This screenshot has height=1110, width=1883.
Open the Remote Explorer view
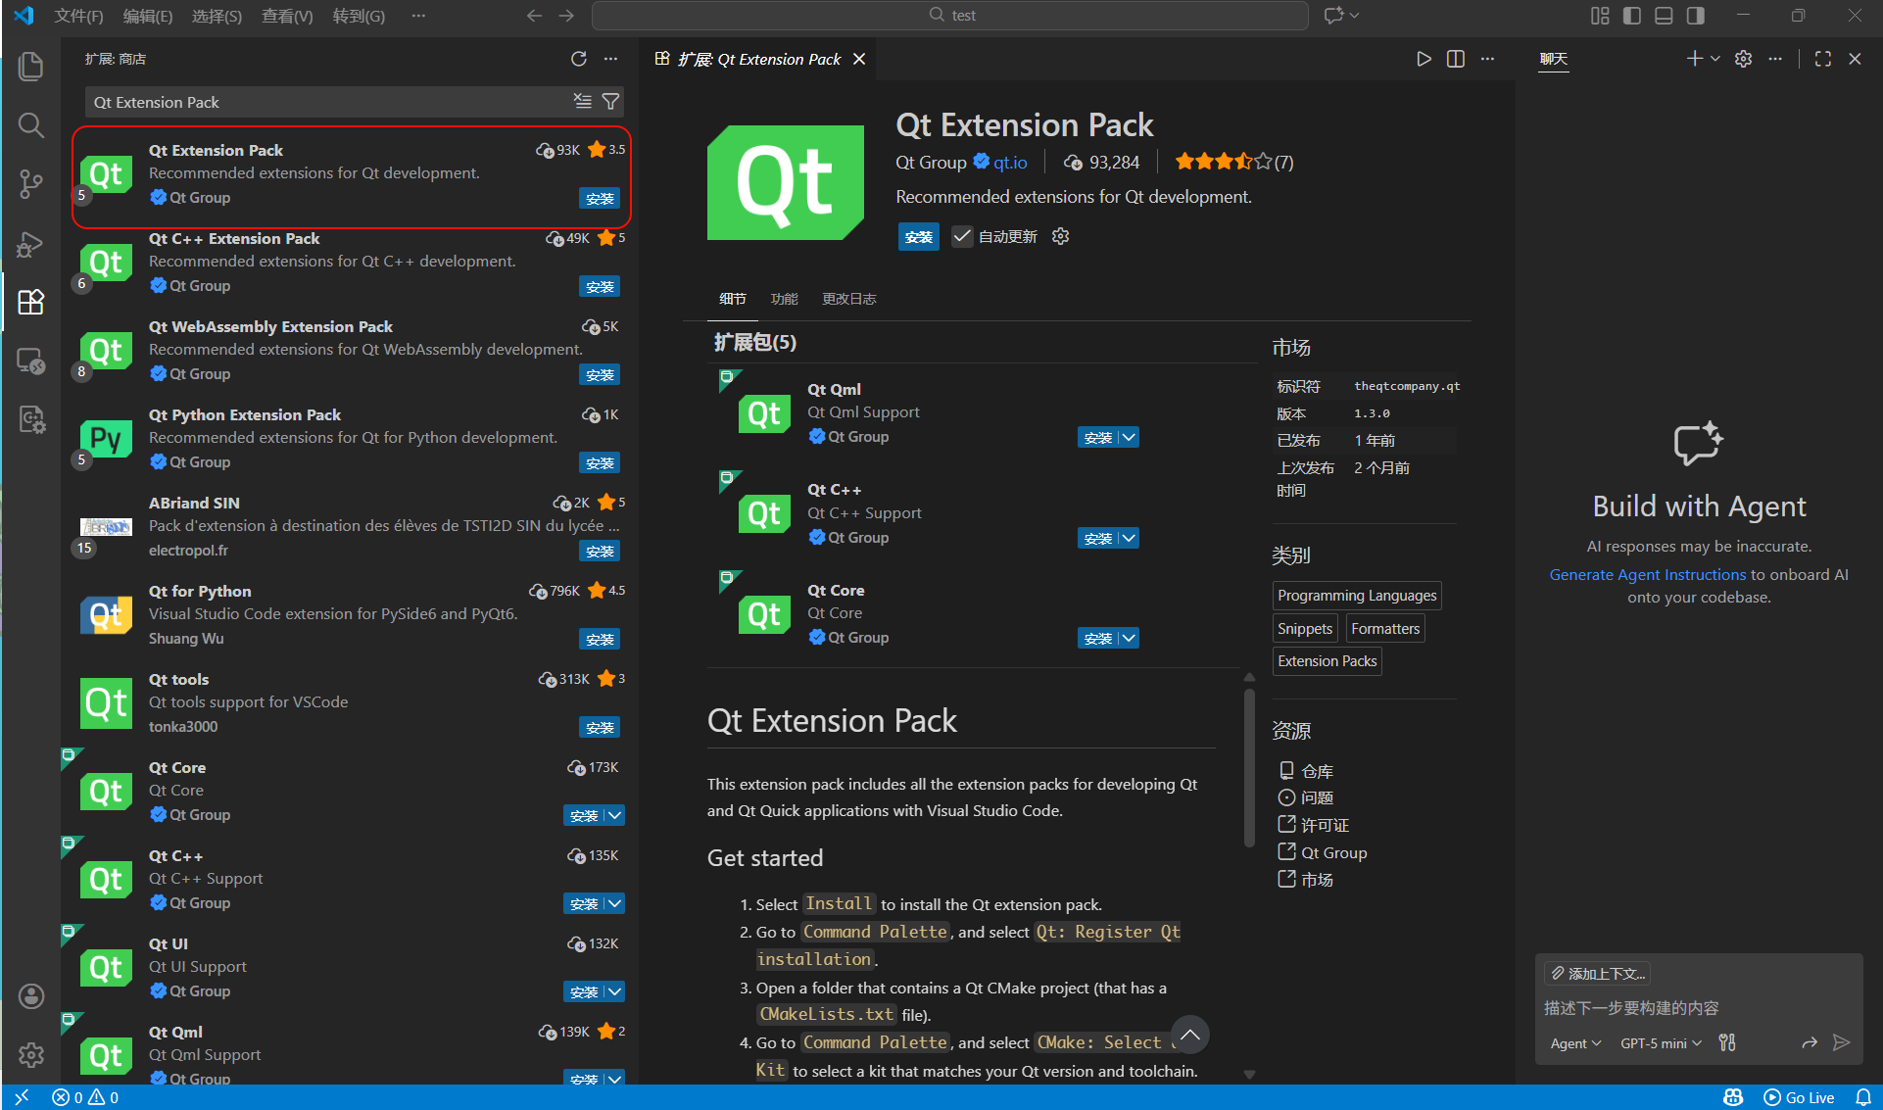[x=30, y=362]
